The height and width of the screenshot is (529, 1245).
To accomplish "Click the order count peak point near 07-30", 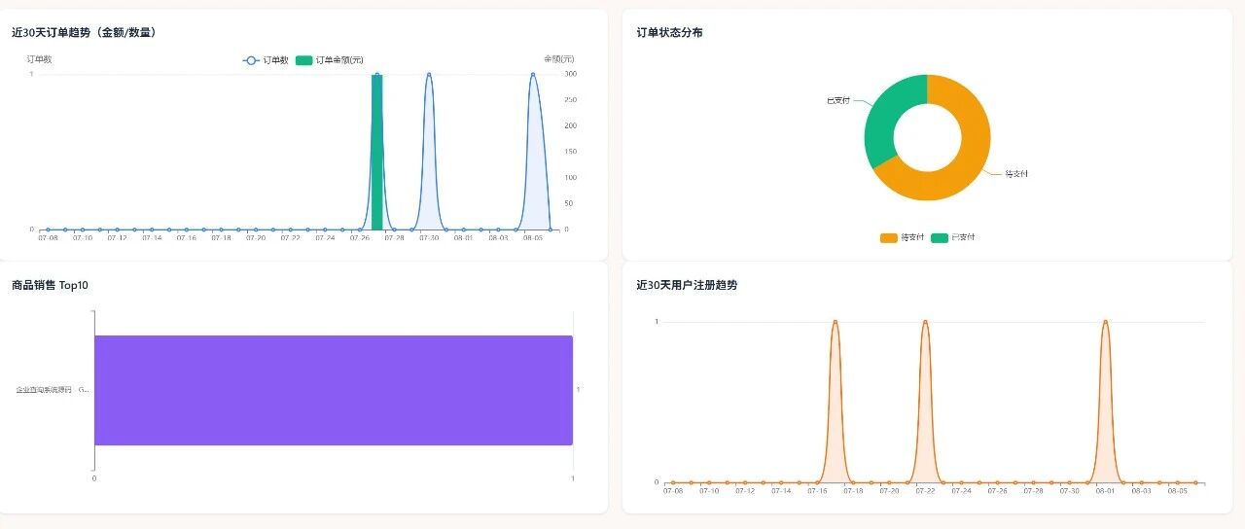I will click(x=429, y=74).
